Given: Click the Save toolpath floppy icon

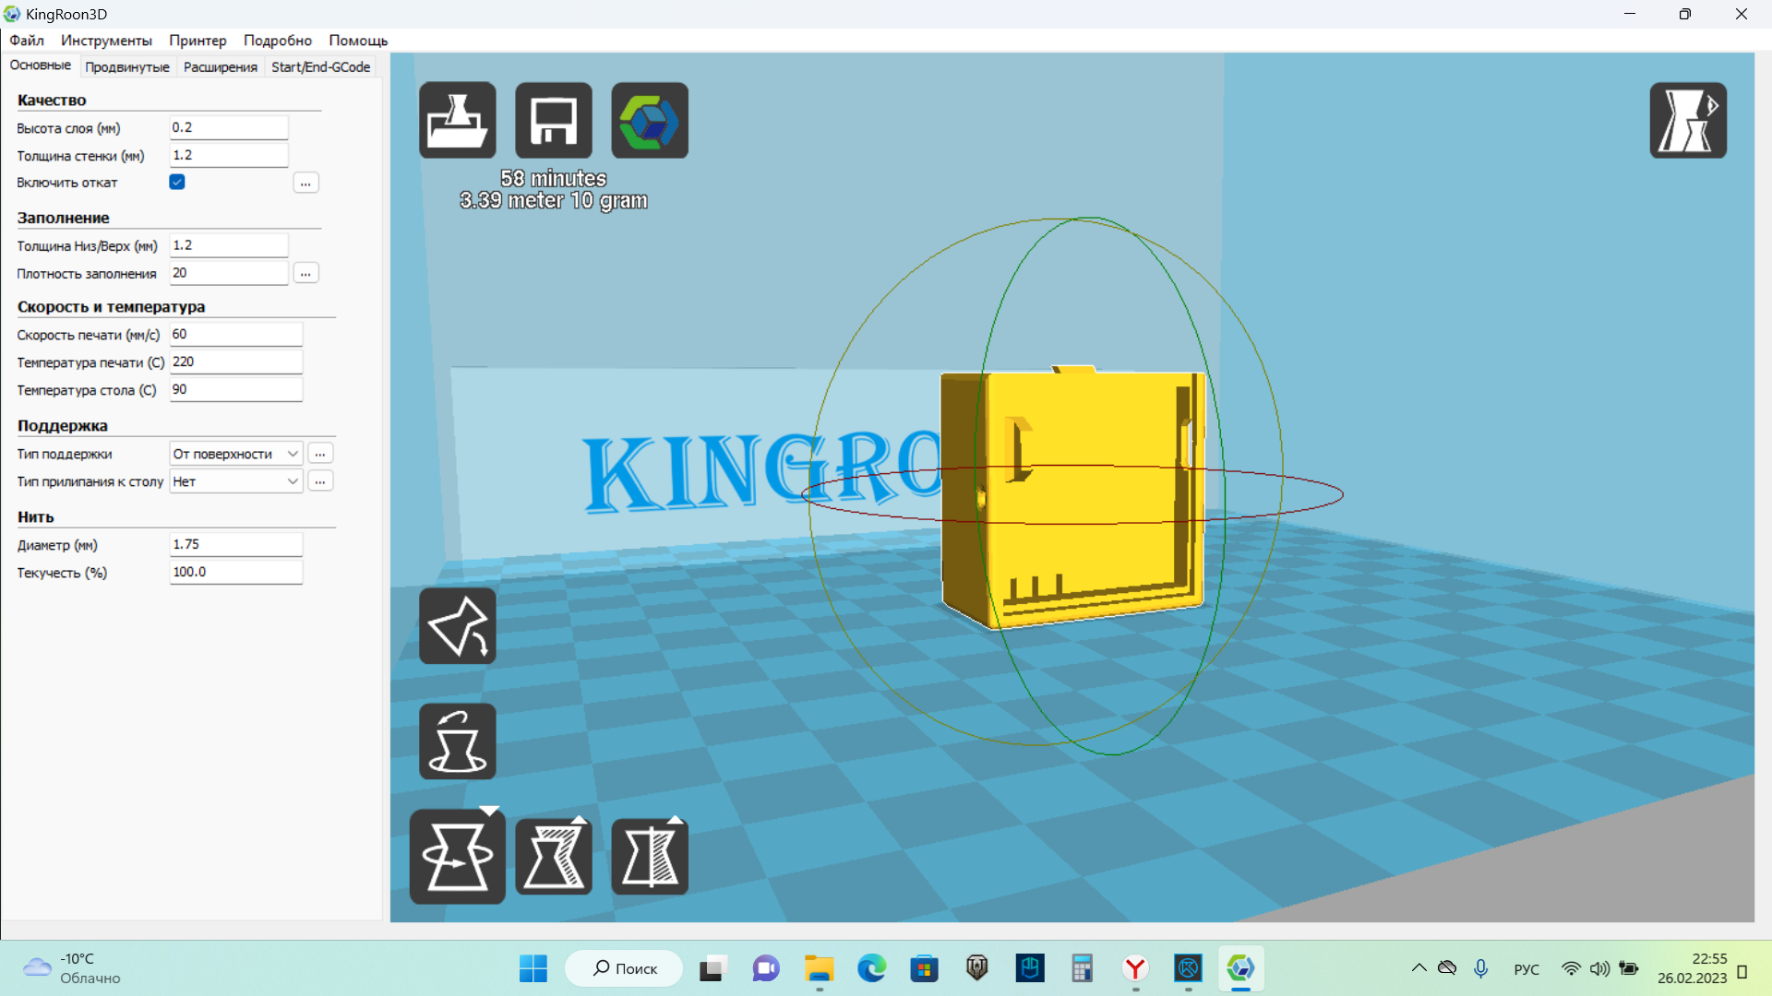Looking at the screenshot, I should coord(554,120).
